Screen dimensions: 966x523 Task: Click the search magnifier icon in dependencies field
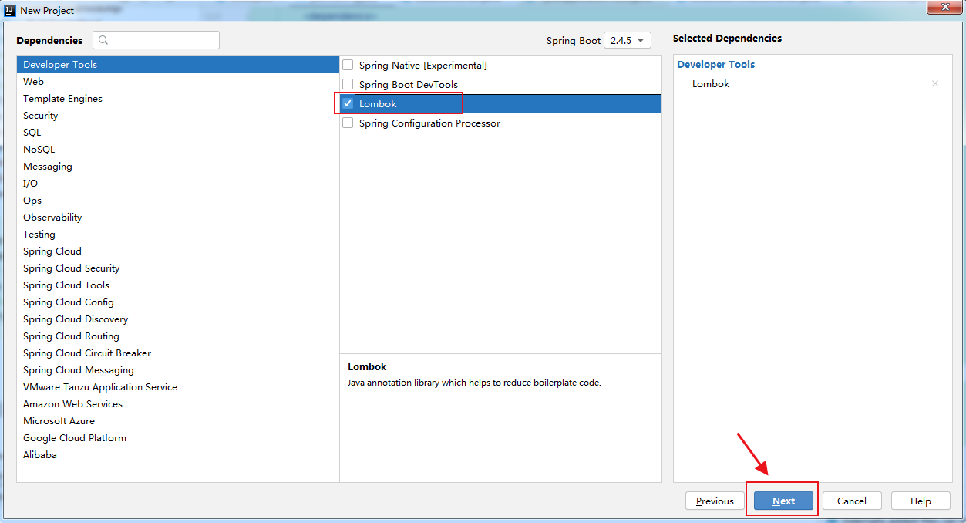(x=103, y=40)
